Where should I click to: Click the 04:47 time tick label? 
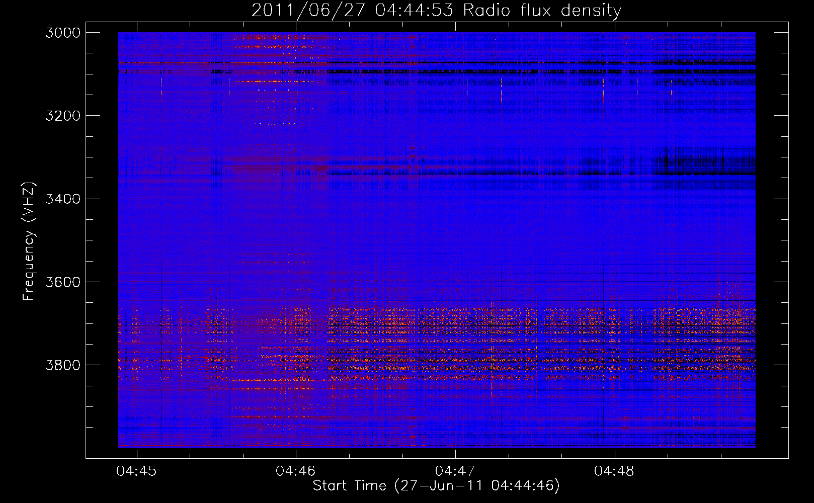click(x=455, y=471)
